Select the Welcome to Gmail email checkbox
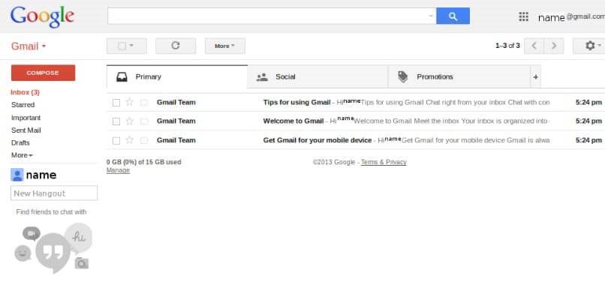This screenshot has height=300, width=605. pyautogui.click(x=116, y=121)
